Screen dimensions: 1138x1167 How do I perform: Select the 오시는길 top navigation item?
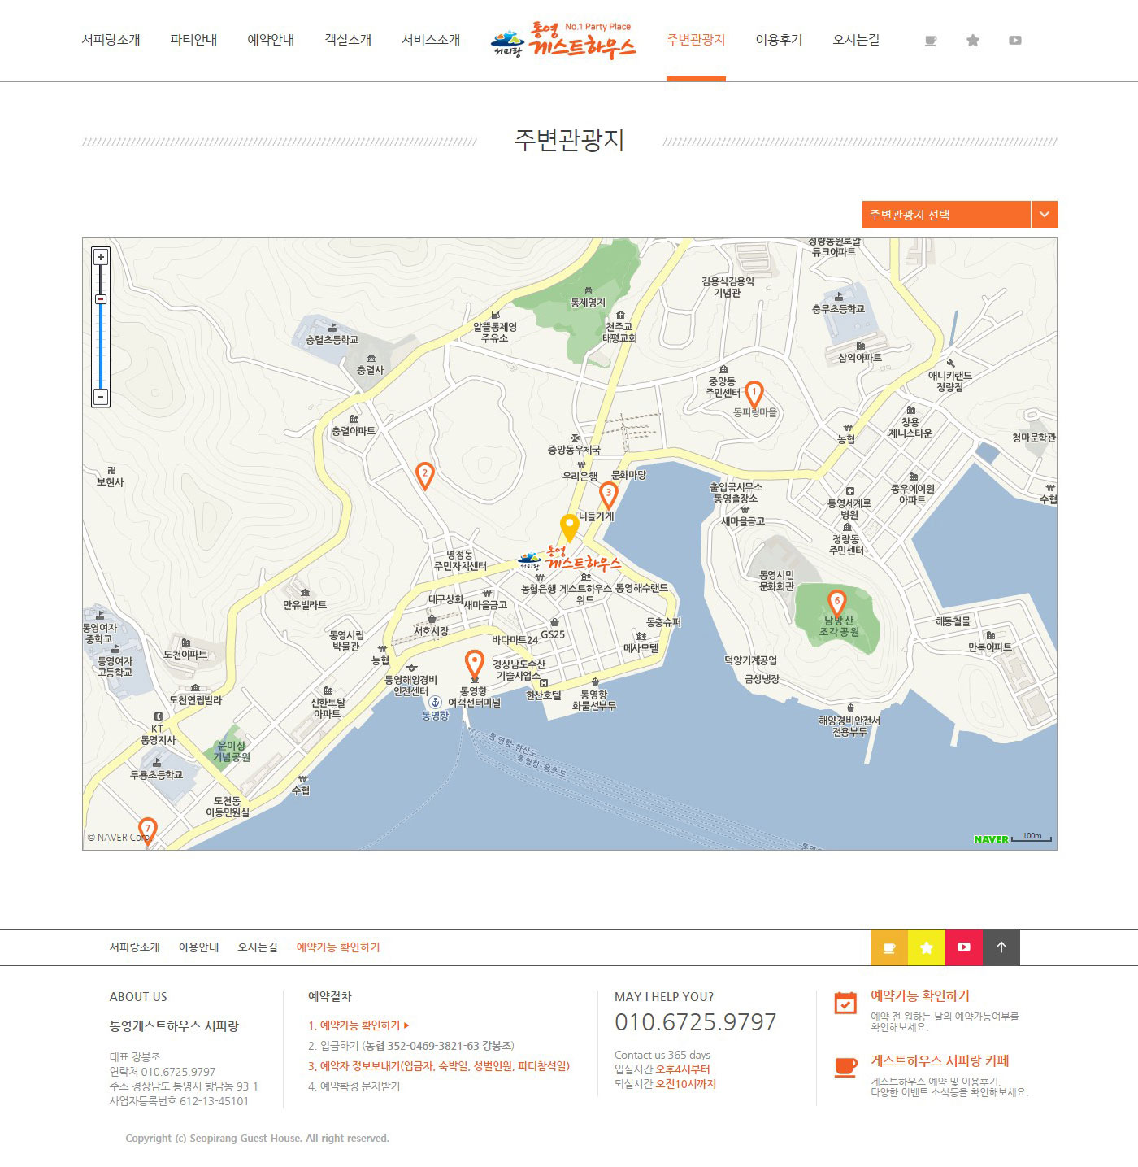[856, 40]
